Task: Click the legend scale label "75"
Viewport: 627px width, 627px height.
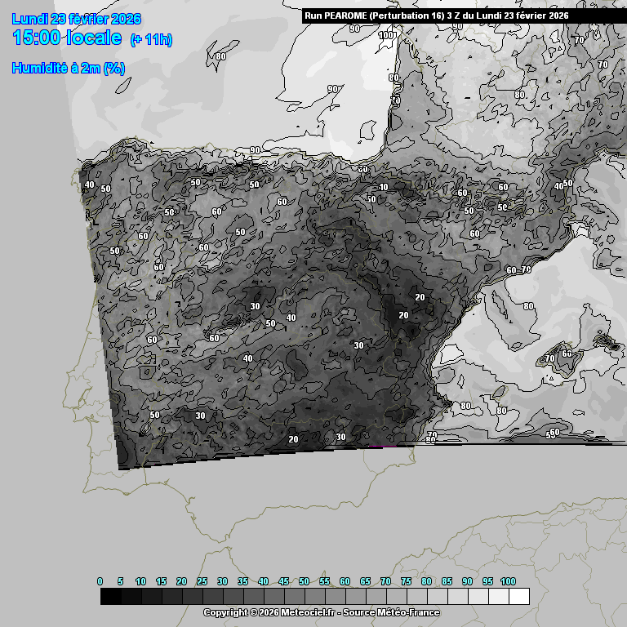Action: click(406, 581)
